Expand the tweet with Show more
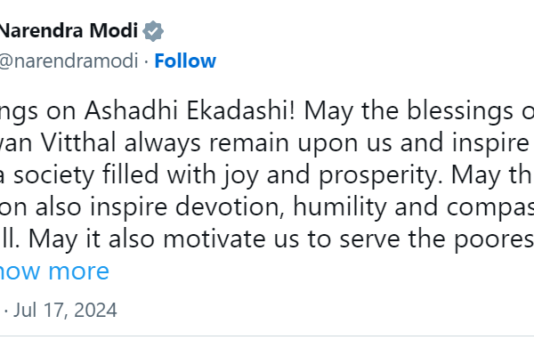Screen dimensions: 534x340 [x=54, y=271]
